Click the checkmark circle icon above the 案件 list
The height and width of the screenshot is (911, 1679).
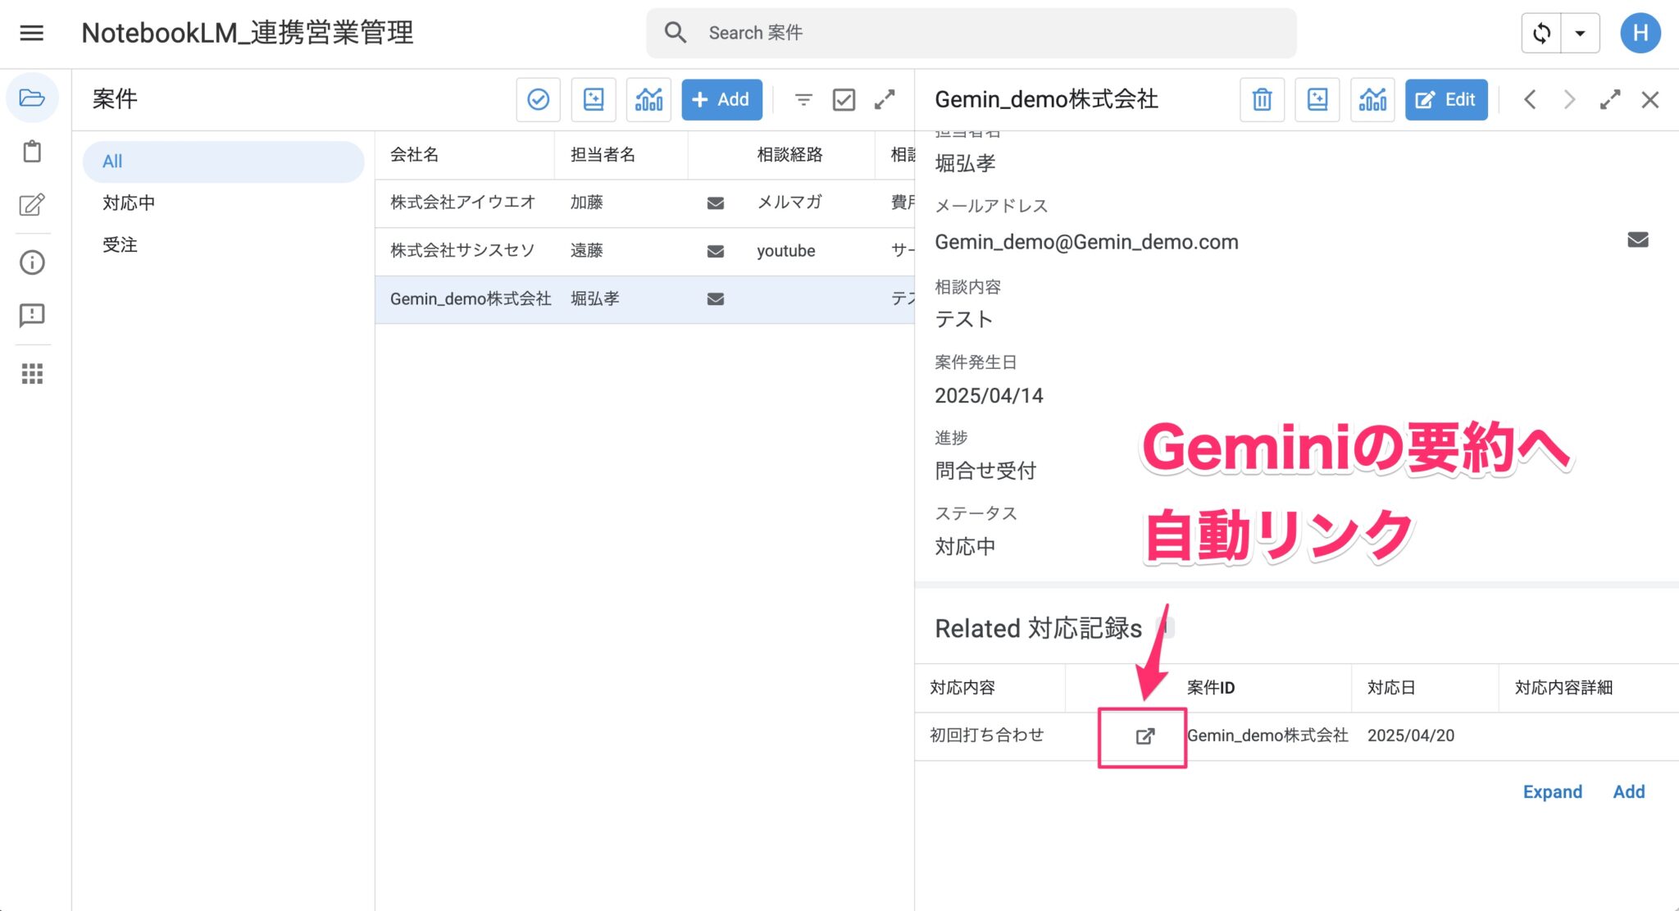coord(538,99)
